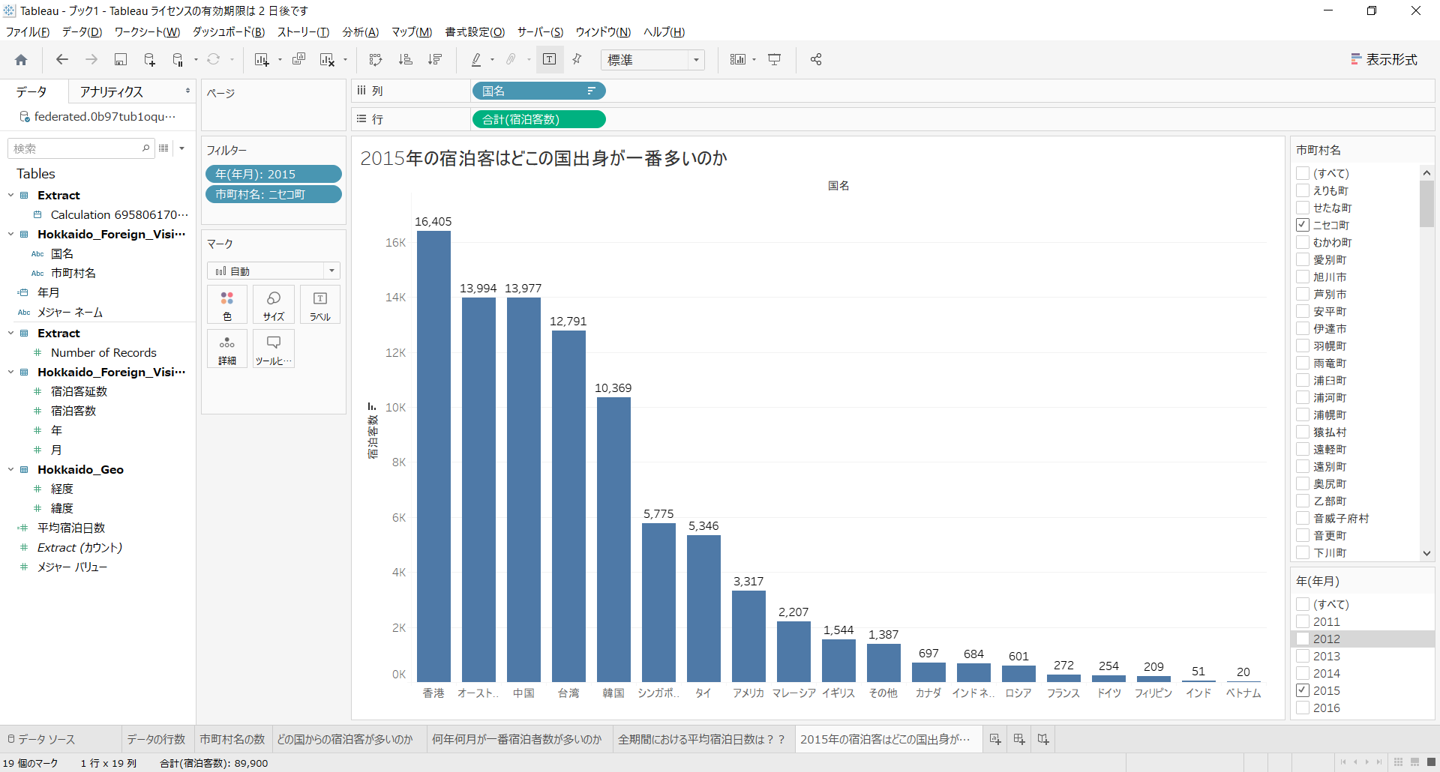The width and height of the screenshot is (1440, 772).
Task: Open the ワークシート(W) menu
Action: pos(147,32)
